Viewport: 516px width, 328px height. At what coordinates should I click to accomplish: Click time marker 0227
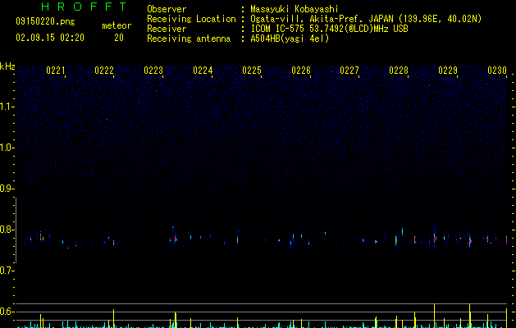349,71
